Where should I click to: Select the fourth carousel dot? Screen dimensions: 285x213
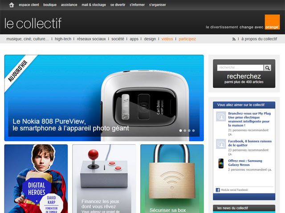(194, 130)
